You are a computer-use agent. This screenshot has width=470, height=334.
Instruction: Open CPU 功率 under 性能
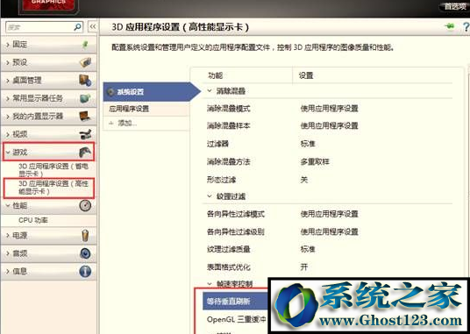click(x=33, y=220)
